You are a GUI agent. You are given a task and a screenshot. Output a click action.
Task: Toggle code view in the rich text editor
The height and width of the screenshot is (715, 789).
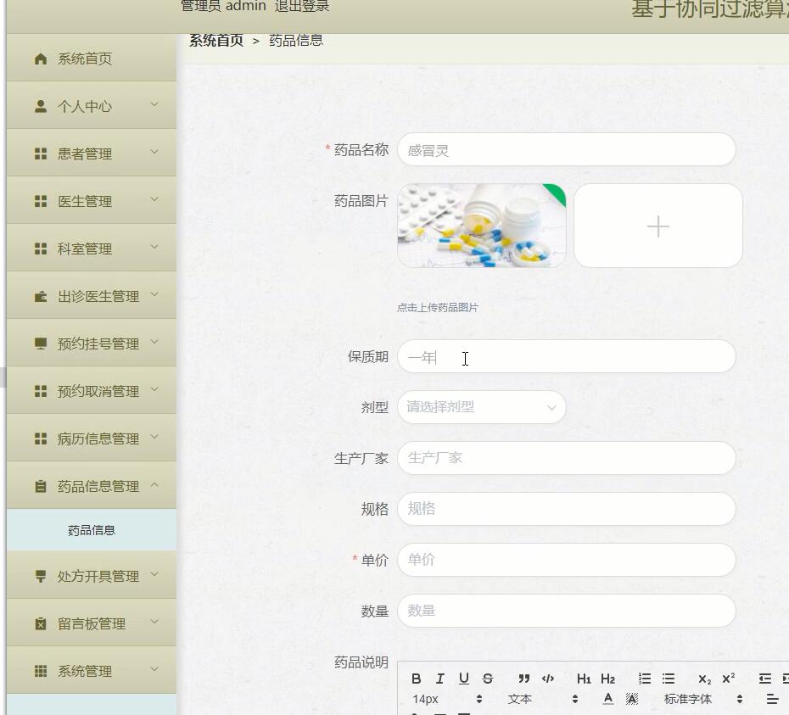548,679
